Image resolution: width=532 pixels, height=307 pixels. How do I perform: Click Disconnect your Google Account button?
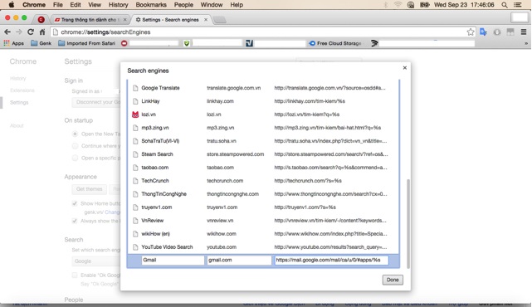96,102
